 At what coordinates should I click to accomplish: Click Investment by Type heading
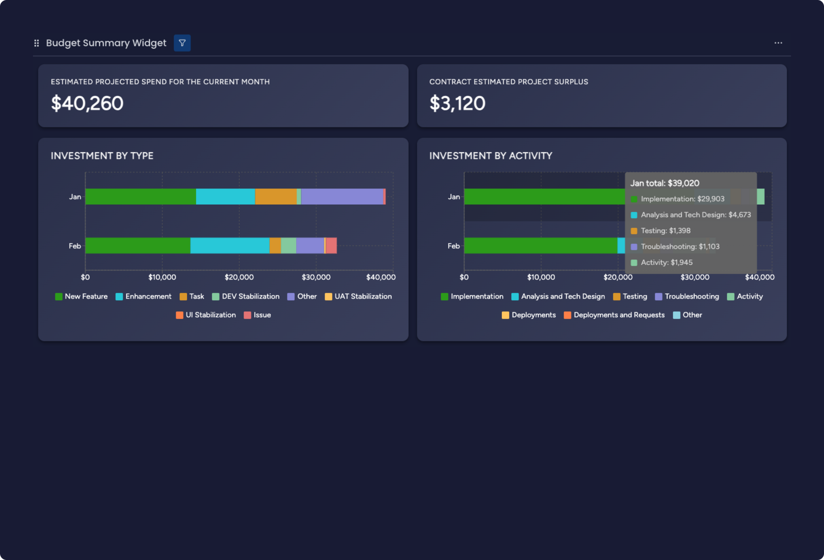(x=102, y=156)
